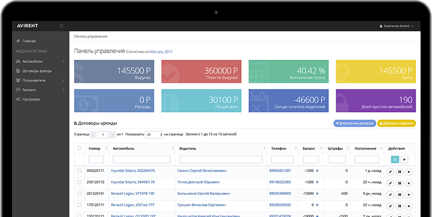The image size is (432, 217).
Task: Edit contract 090220171 with the pencil icon
Action: click(x=390, y=172)
